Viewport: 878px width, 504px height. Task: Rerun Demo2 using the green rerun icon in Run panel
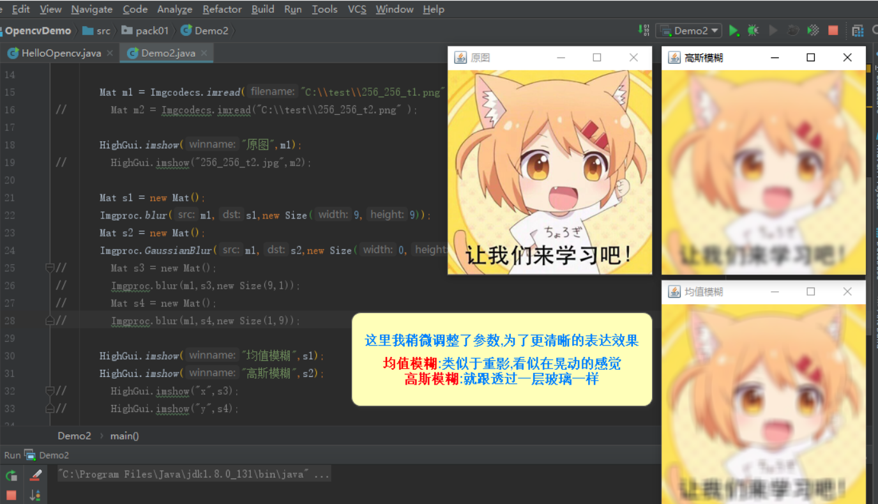11,475
